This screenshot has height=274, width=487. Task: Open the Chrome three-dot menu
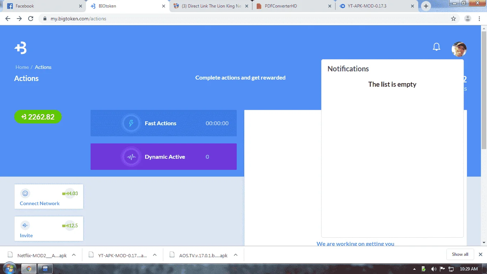pyautogui.click(x=480, y=19)
